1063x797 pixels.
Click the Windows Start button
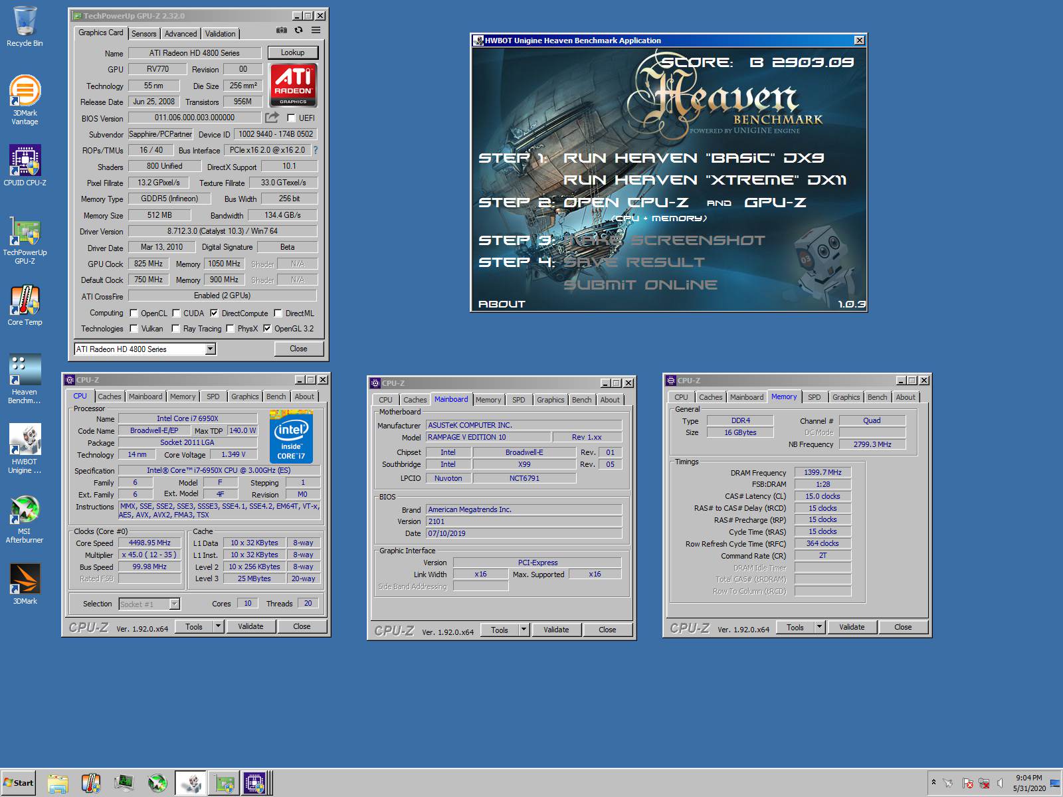19,783
